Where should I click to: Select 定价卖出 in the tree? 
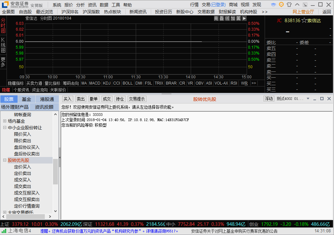(x=23, y=173)
